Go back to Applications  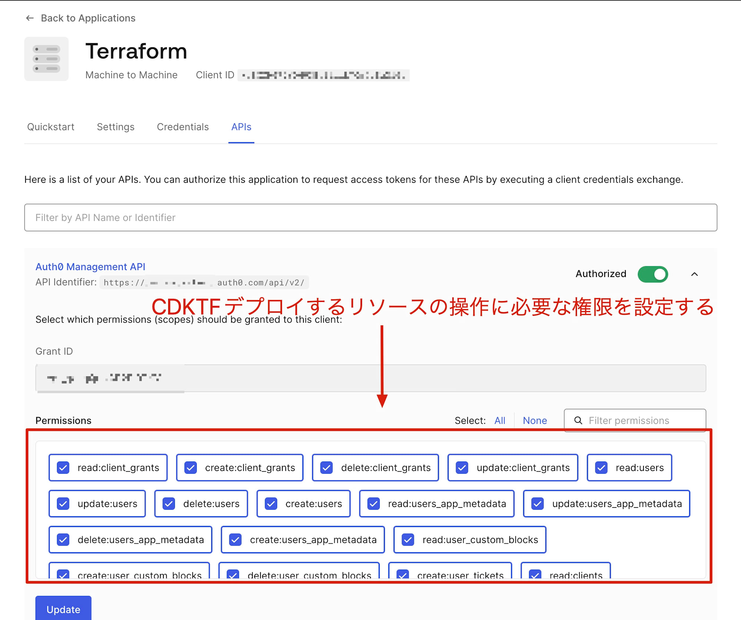coord(88,18)
